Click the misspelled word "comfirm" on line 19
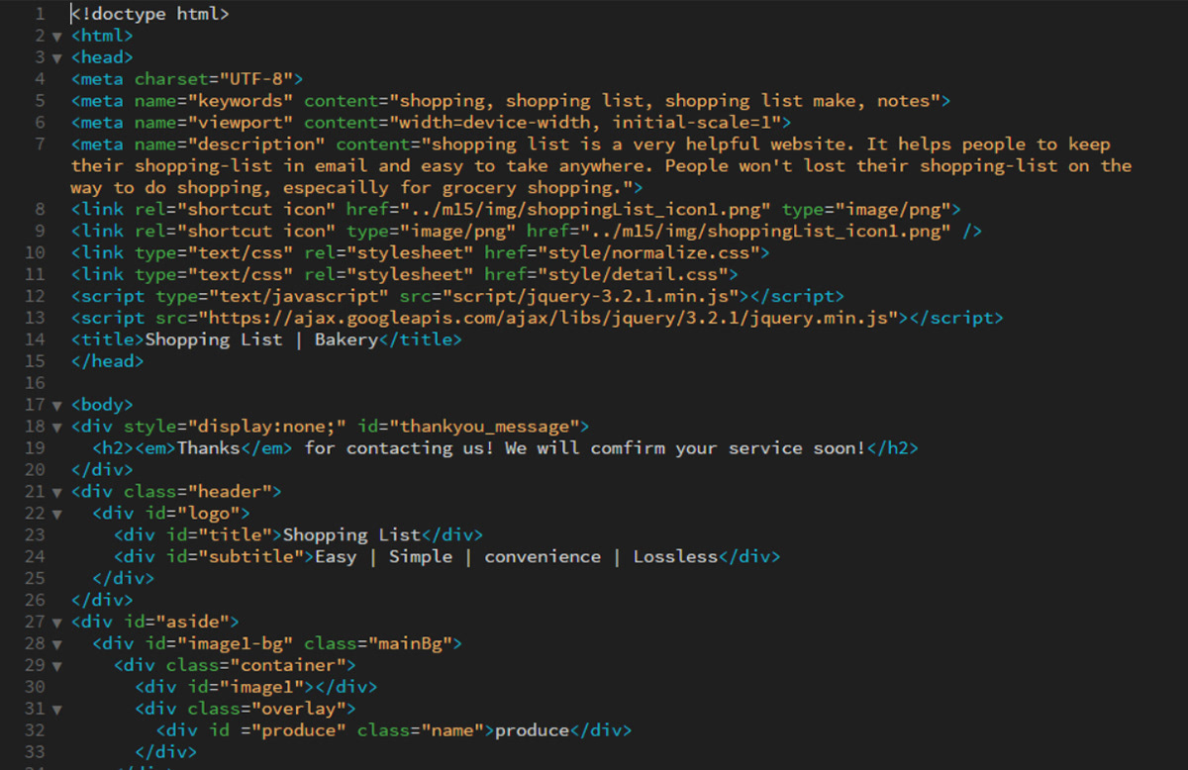This screenshot has width=1188, height=770. (629, 448)
